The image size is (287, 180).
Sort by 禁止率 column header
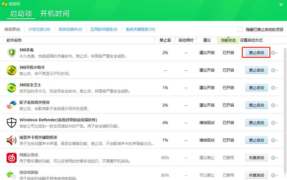(165, 40)
